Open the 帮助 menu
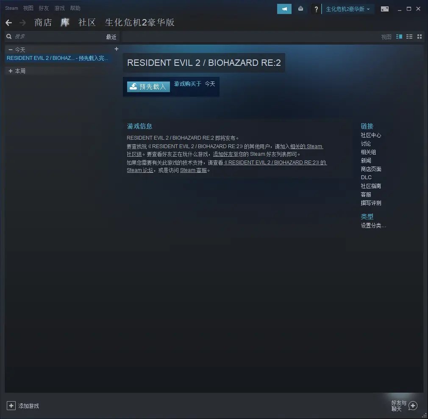The width and height of the screenshot is (428, 419). point(75,8)
